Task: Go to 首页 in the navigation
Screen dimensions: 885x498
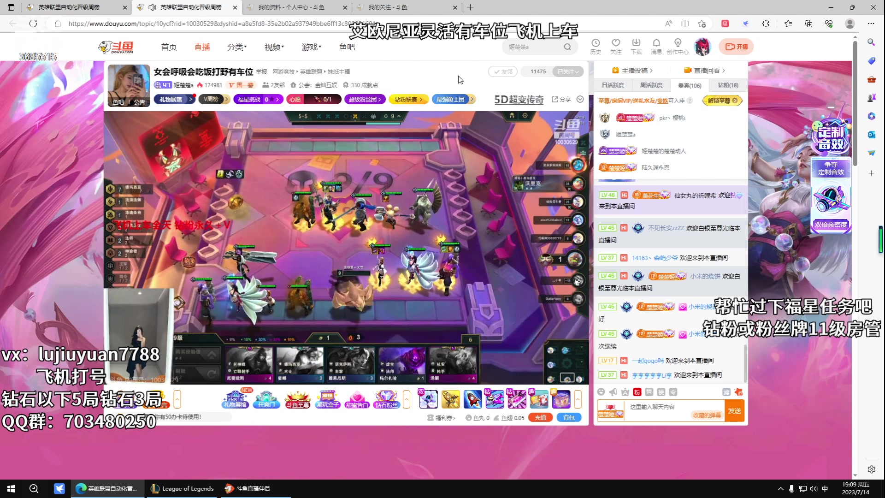Action: point(169,47)
